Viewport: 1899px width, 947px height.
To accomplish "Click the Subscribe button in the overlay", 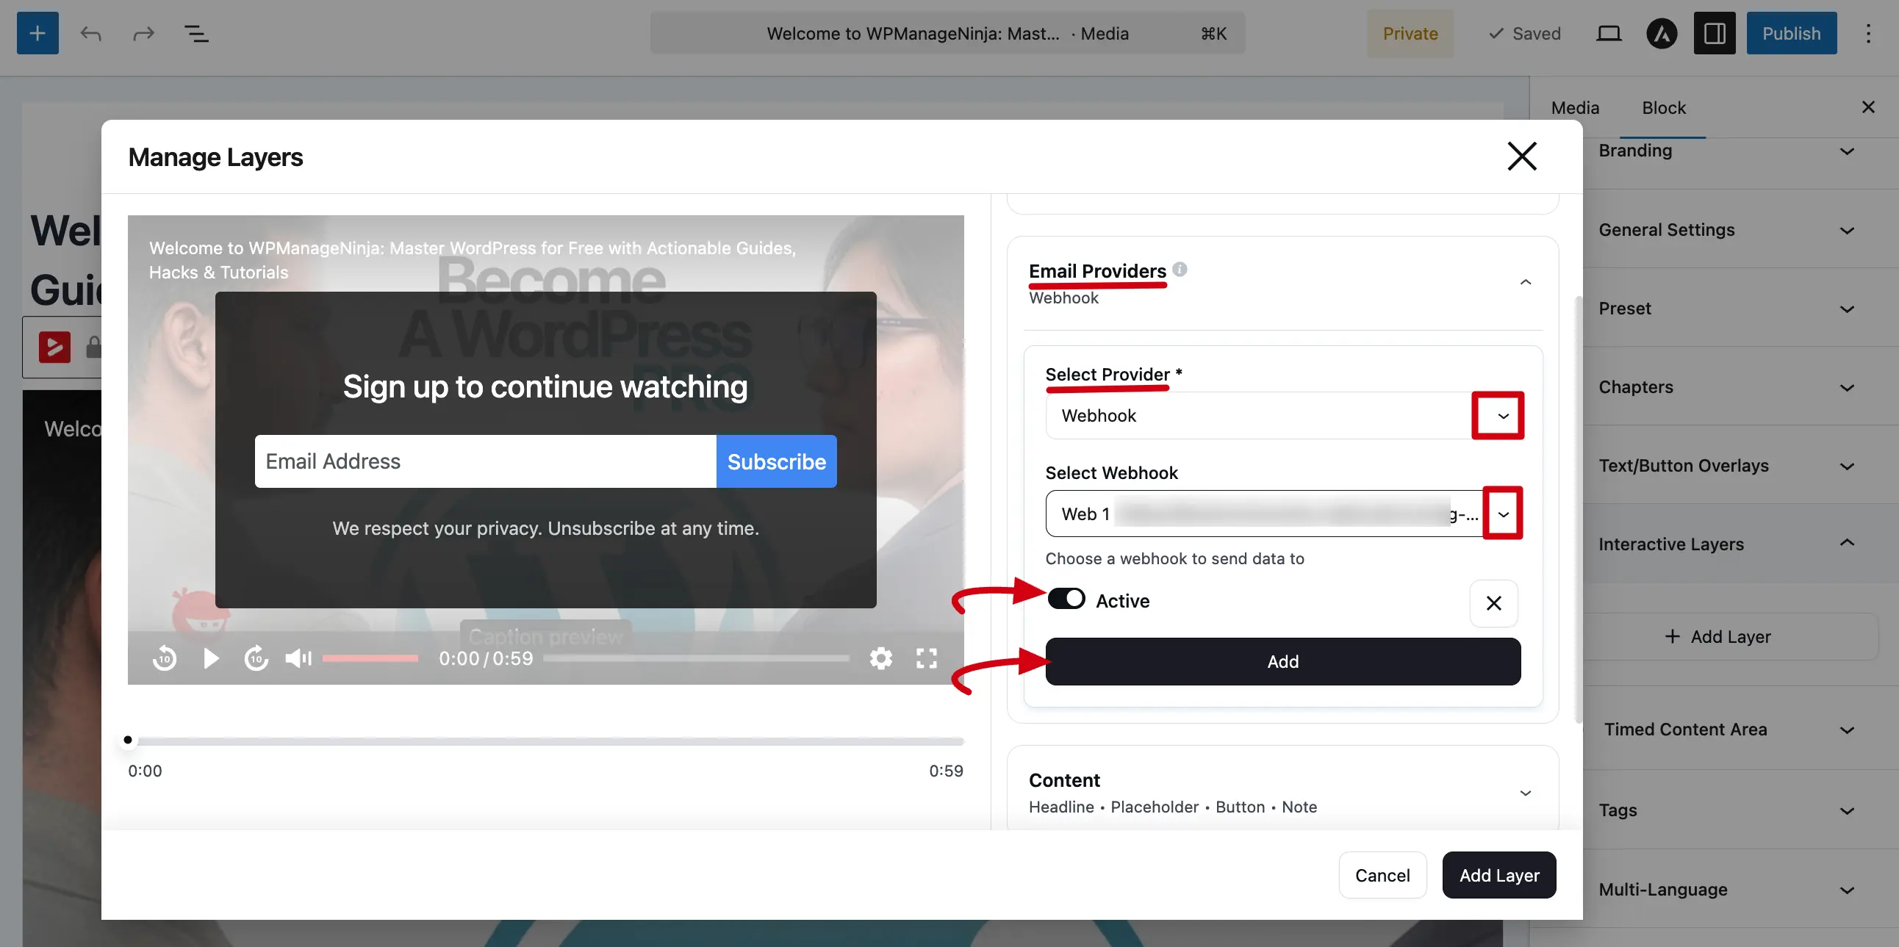I will coord(776,461).
